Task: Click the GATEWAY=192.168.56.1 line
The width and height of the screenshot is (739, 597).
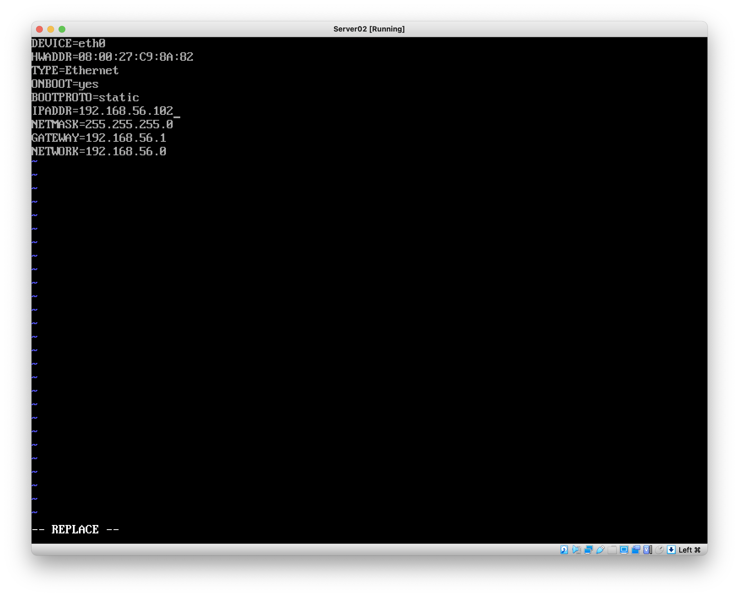Action: pyautogui.click(x=99, y=138)
